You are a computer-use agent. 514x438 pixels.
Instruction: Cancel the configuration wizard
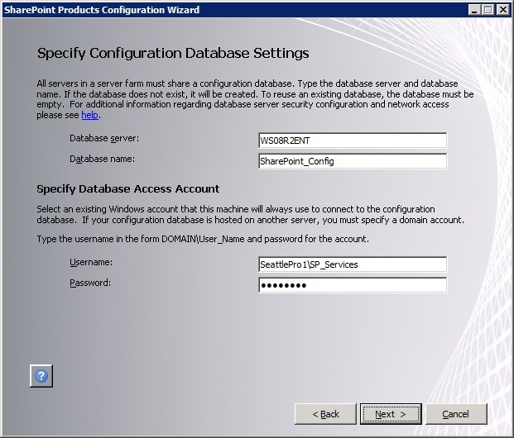pyautogui.click(x=455, y=414)
